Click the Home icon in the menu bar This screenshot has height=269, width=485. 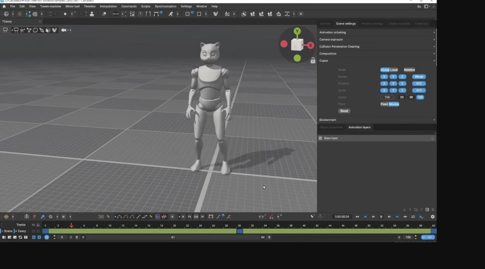(x=4, y=6)
